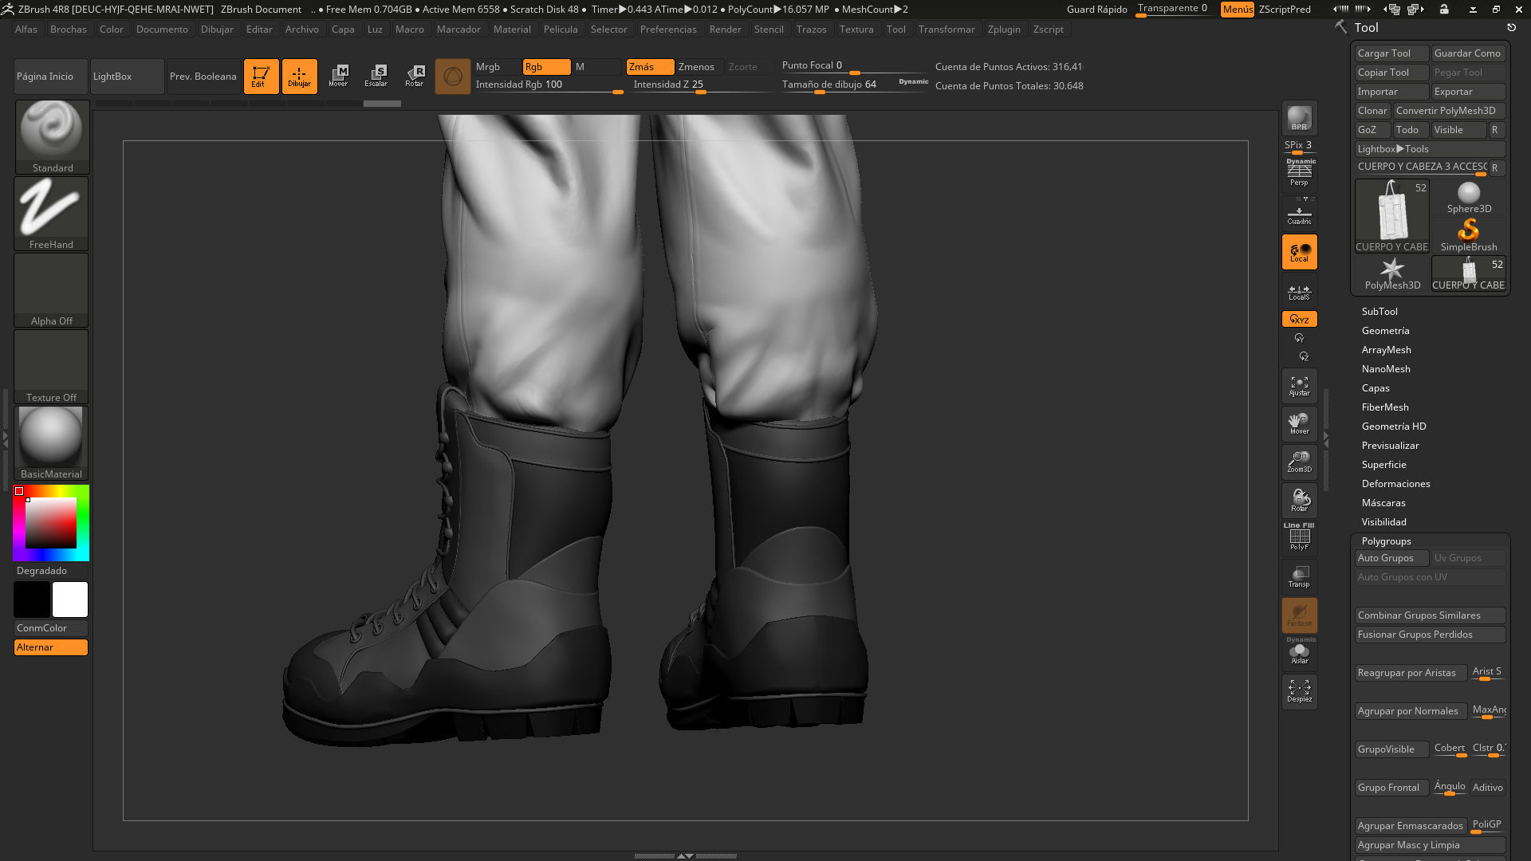
Task: Select the PolyMesh3D star tool
Action: 1392,274
